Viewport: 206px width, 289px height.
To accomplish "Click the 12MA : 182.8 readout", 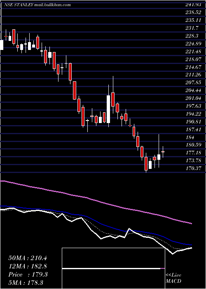I will tap(28, 266).
